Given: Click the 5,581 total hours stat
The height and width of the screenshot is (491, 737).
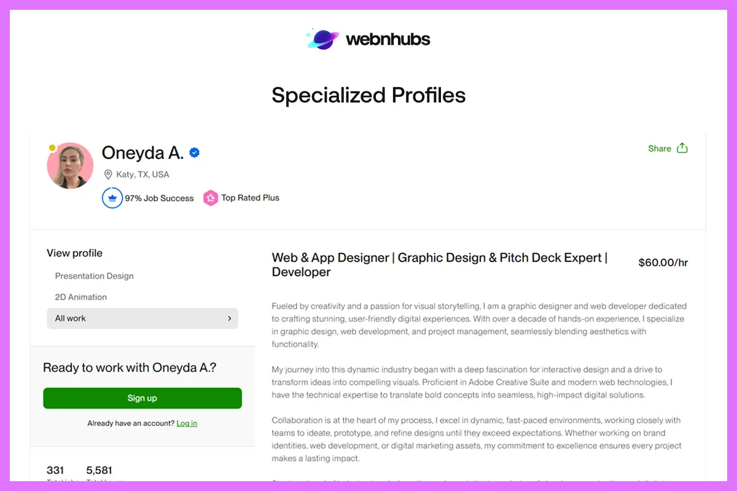Looking at the screenshot, I should pos(100,470).
